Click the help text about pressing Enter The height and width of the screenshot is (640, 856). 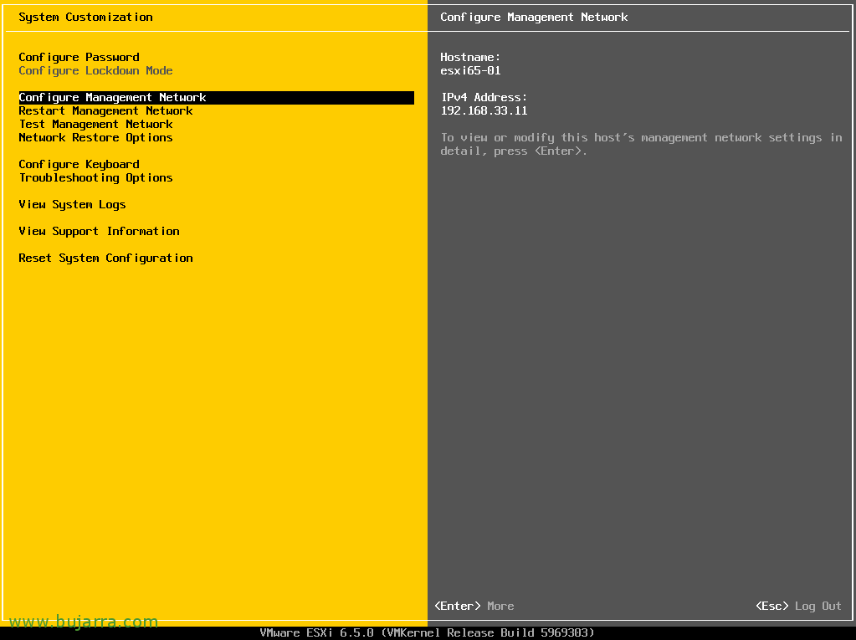[641, 145]
